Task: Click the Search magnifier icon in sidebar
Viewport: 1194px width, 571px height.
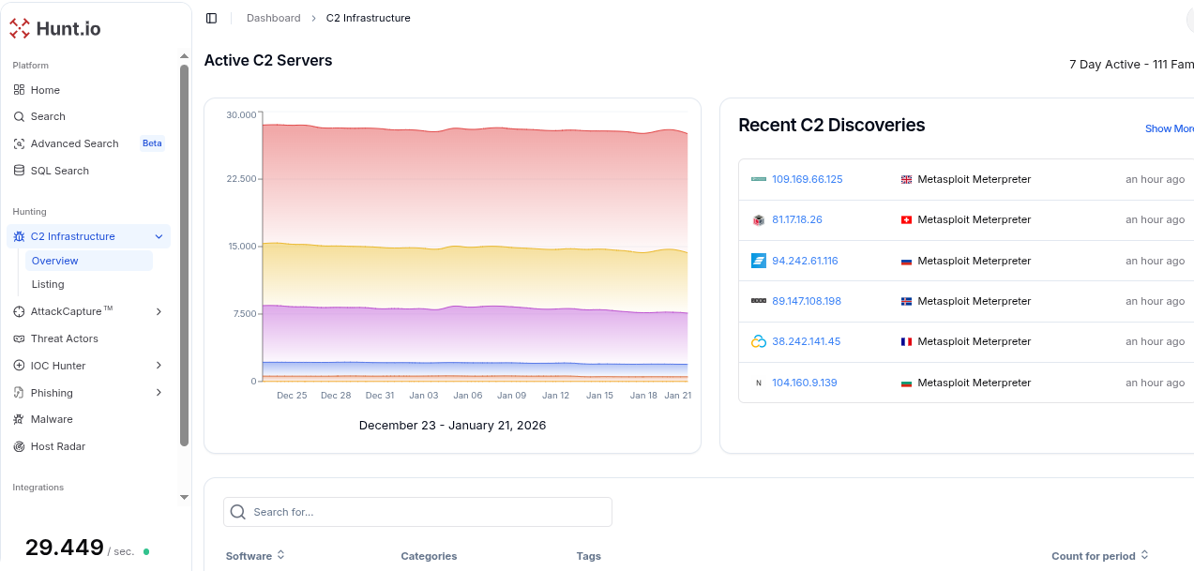Action: pos(19,116)
